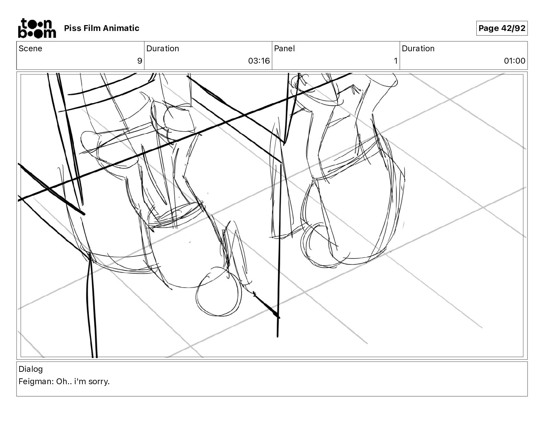The width and height of the screenshot is (544, 421).
Task: Click the Dialog section label
Action: pos(31,369)
